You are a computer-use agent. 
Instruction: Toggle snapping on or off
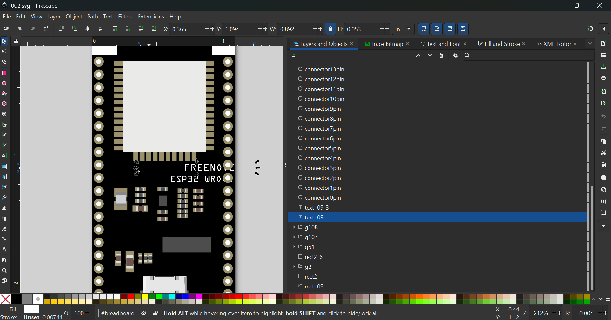(x=590, y=29)
